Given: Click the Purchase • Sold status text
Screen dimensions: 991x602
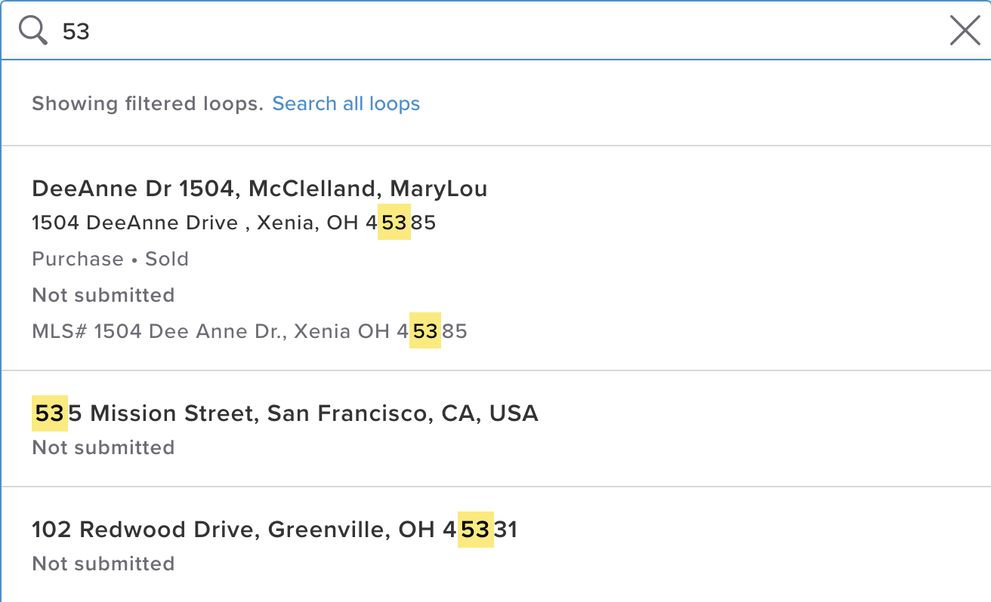Looking at the screenshot, I should [x=110, y=259].
